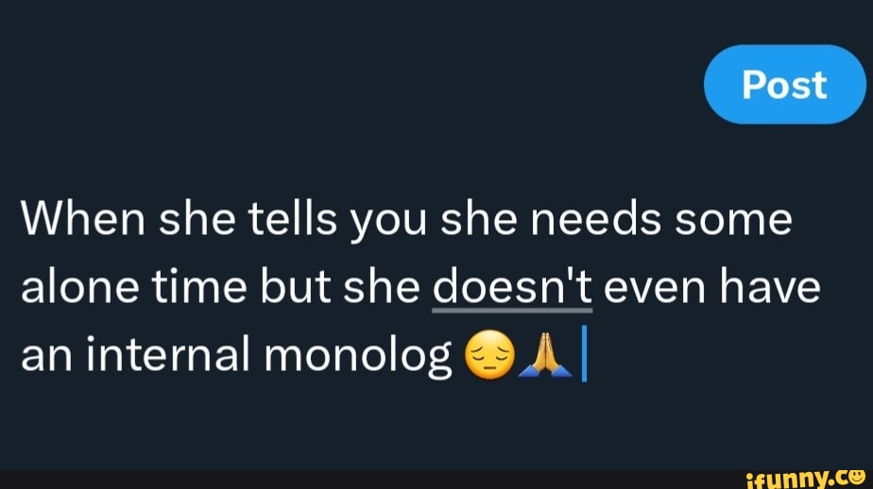Click the folded hands emoji
Viewport: 873px width, 489px height.
click(x=548, y=356)
